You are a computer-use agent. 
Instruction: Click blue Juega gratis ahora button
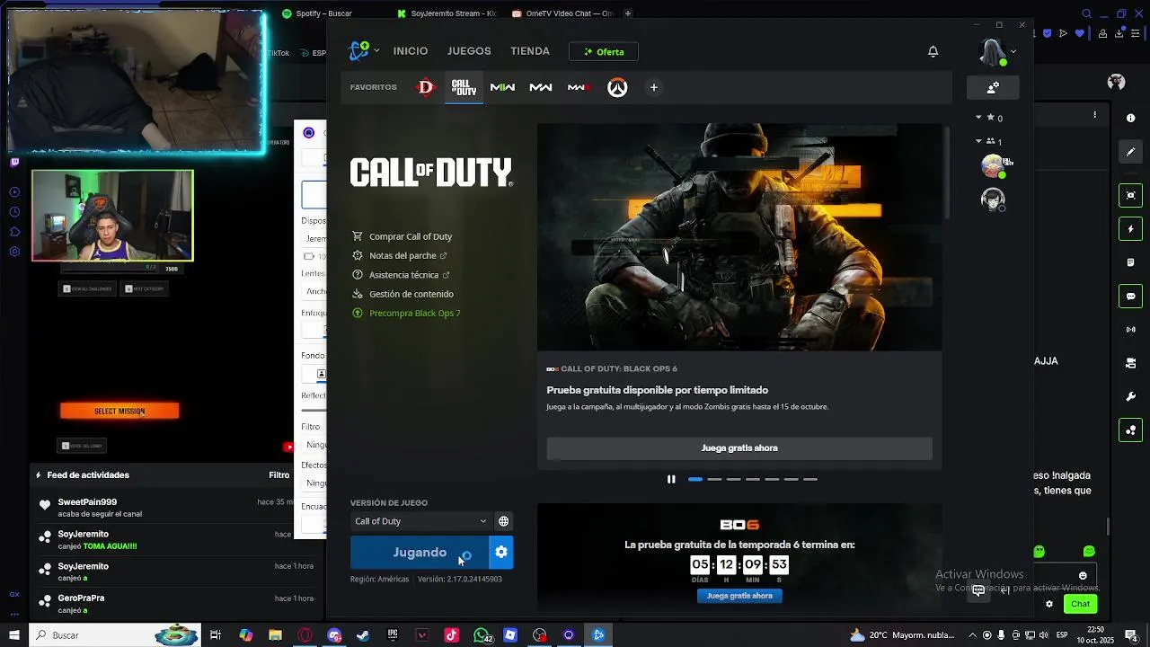click(x=739, y=596)
